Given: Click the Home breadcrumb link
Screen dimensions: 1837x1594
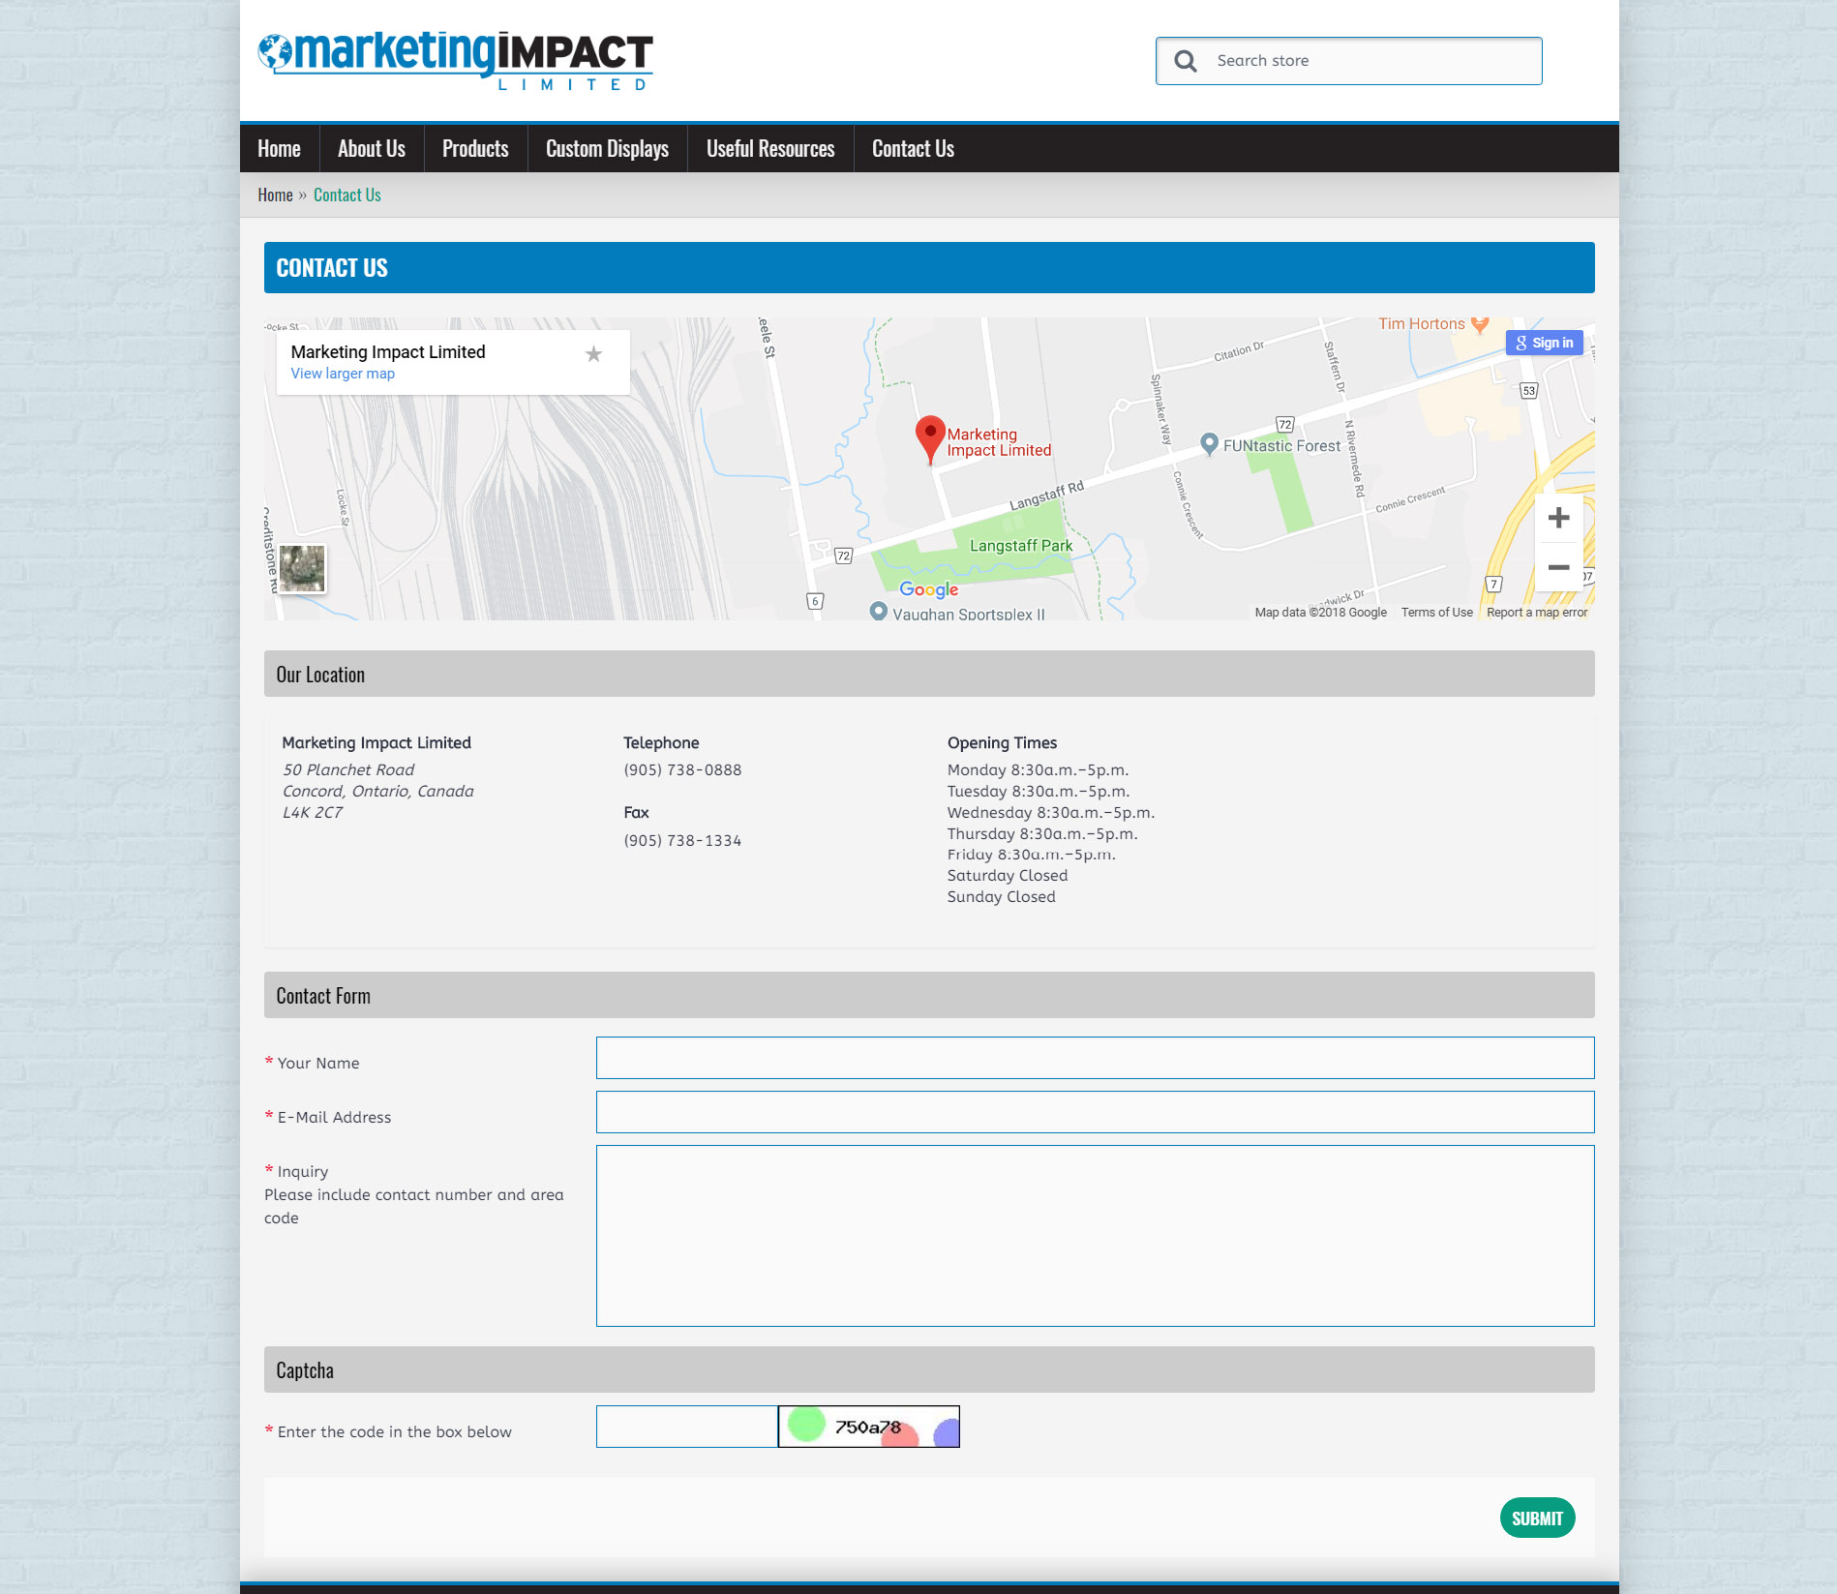Looking at the screenshot, I should (275, 195).
